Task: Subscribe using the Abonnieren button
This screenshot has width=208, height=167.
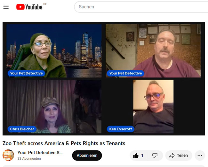Action: 87,156
